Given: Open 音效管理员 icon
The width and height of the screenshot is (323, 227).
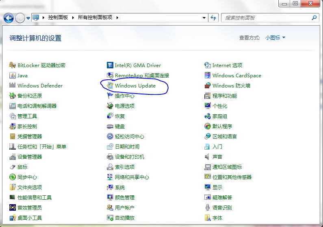Looking at the screenshot, I should (12, 207).
